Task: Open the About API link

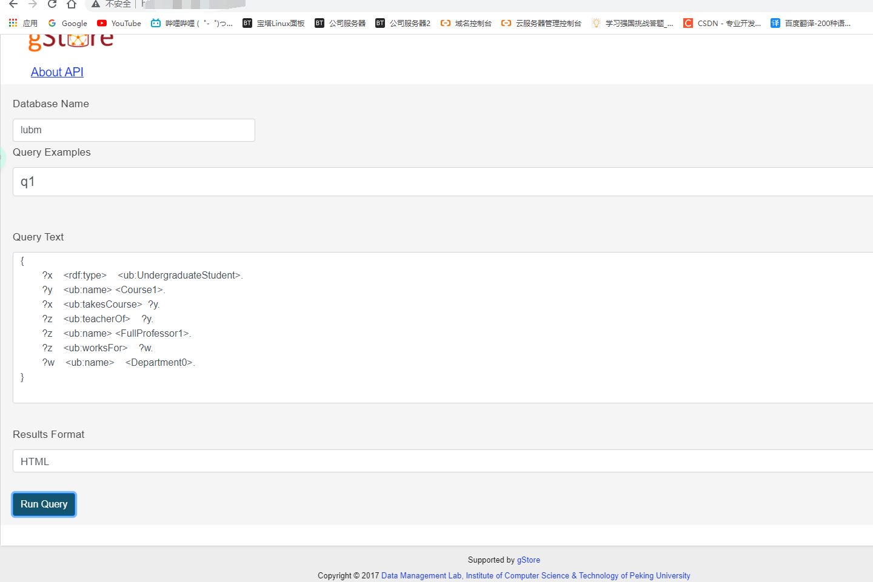Action: tap(56, 71)
